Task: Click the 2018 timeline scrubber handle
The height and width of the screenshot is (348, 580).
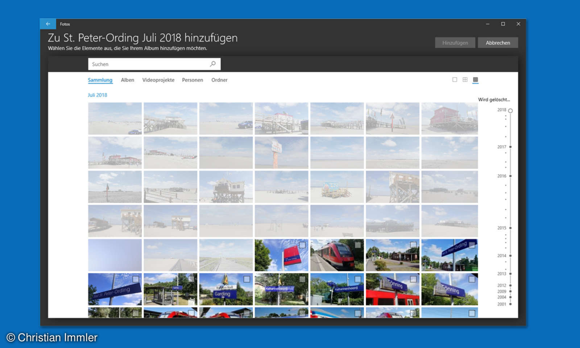Action: tap(511, 111)
